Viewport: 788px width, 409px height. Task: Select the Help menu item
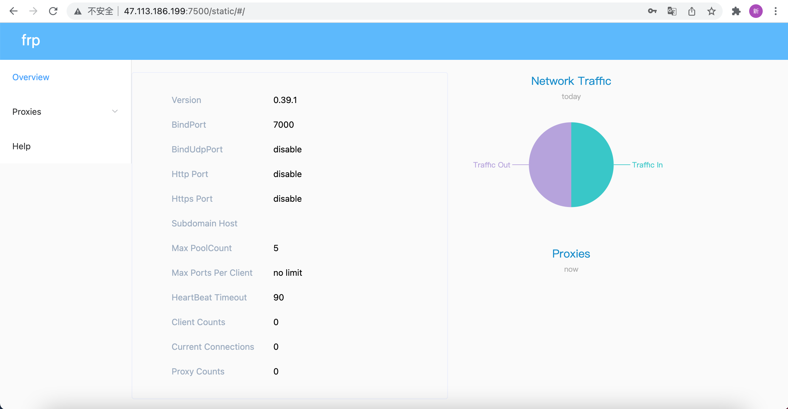[21, 146]
